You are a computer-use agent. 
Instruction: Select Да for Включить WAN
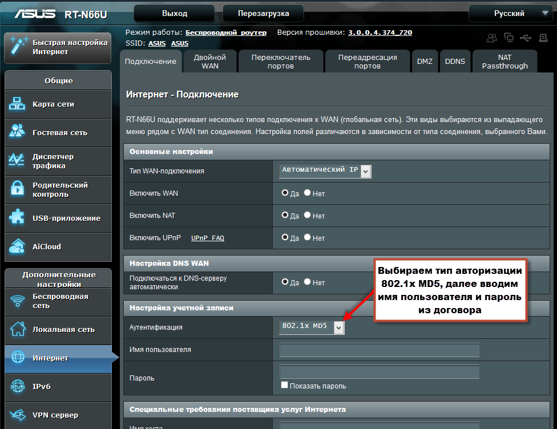coord(285,193)
